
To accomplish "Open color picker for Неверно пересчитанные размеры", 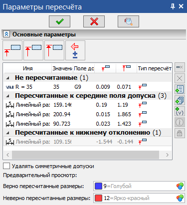I will tap(180, 198).
